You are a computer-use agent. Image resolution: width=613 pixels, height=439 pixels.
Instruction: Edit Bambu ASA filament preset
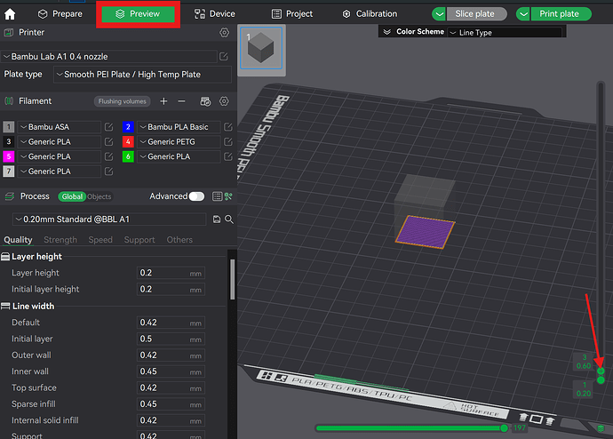coord(108,127)
